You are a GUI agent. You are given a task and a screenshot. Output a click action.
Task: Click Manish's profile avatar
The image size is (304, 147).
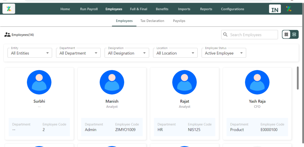click(112, 82)
